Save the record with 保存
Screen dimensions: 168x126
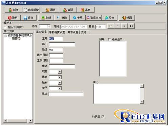(28, 18)
